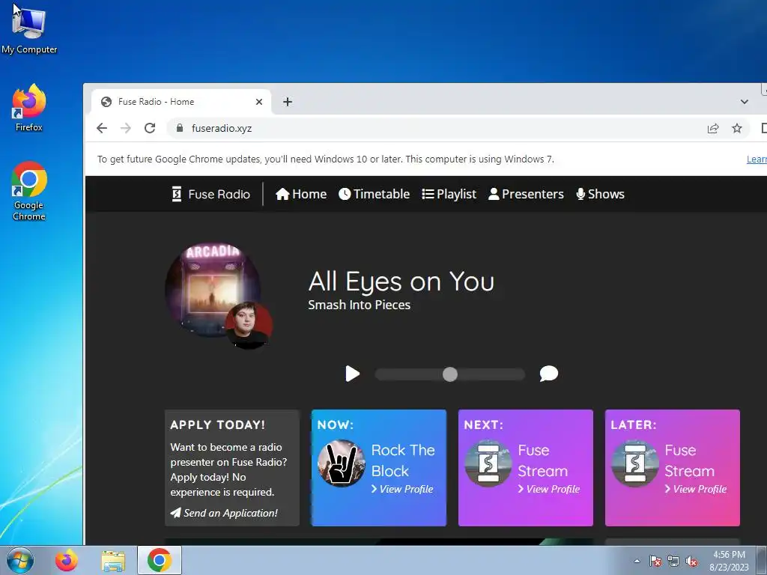Click Fuse Stream image in LATER card
The width and height of the screenshot is (767, 575).
point(635,463)
